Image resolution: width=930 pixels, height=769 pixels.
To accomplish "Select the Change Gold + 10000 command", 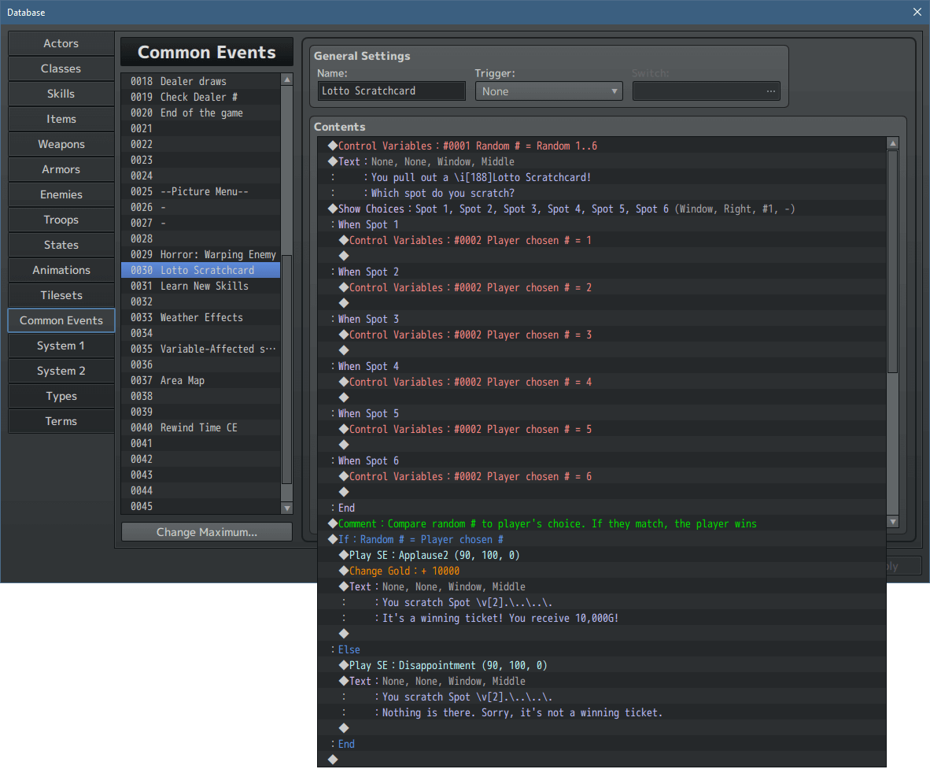I will (x=601, y=571).
